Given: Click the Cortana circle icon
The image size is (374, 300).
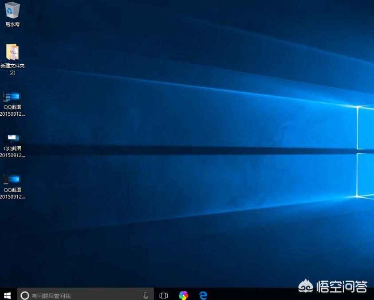Looking at the screenshot, I should point(25,295).
